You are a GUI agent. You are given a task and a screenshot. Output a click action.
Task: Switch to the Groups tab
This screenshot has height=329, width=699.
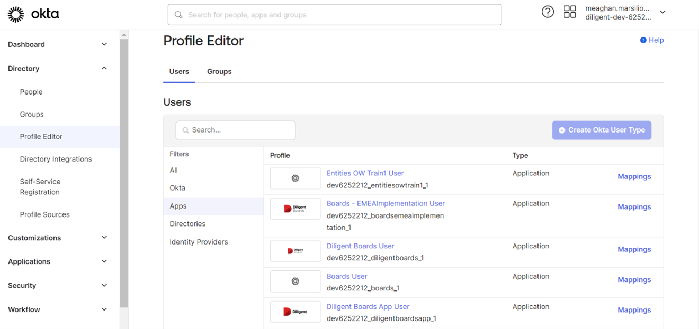tap(219, 71)
